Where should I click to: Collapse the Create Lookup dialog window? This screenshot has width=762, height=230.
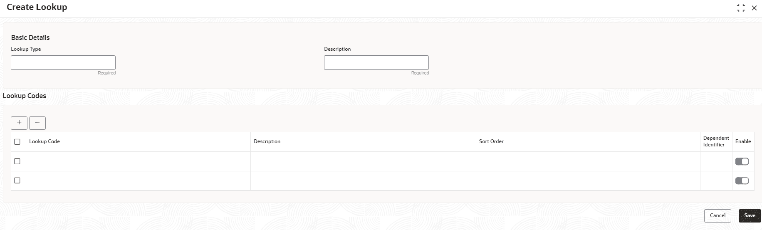click(x=741, y=8)
